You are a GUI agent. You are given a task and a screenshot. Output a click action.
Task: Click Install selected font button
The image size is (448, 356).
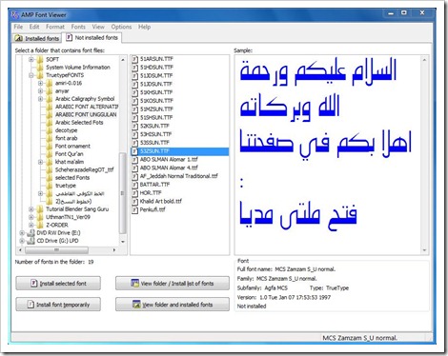pyautogui.click(x=58, y=283)
